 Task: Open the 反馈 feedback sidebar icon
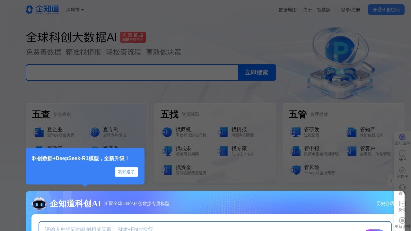coord(402,203)
